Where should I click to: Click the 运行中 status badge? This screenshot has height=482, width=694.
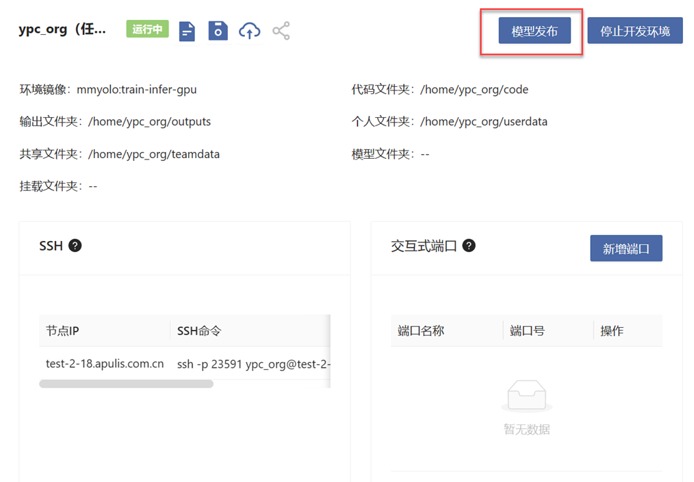point(147,29)
